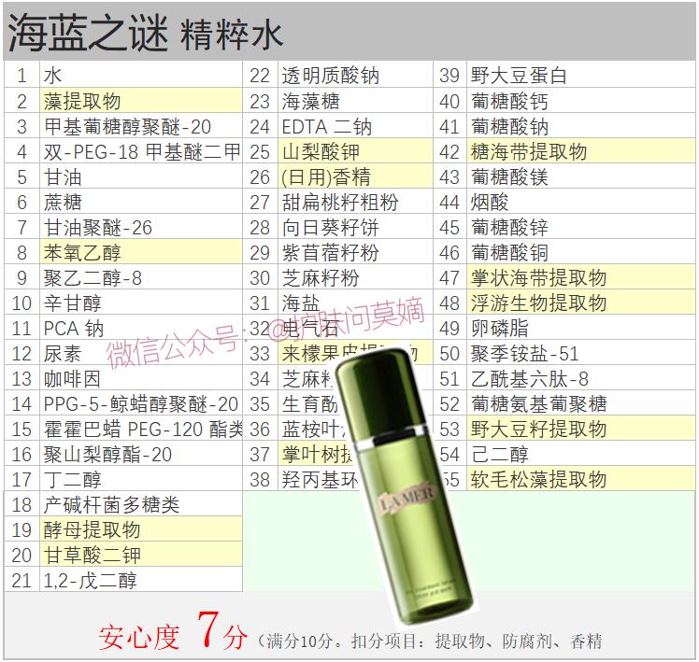Click the red 安心度 score label

tap(139, 638)
